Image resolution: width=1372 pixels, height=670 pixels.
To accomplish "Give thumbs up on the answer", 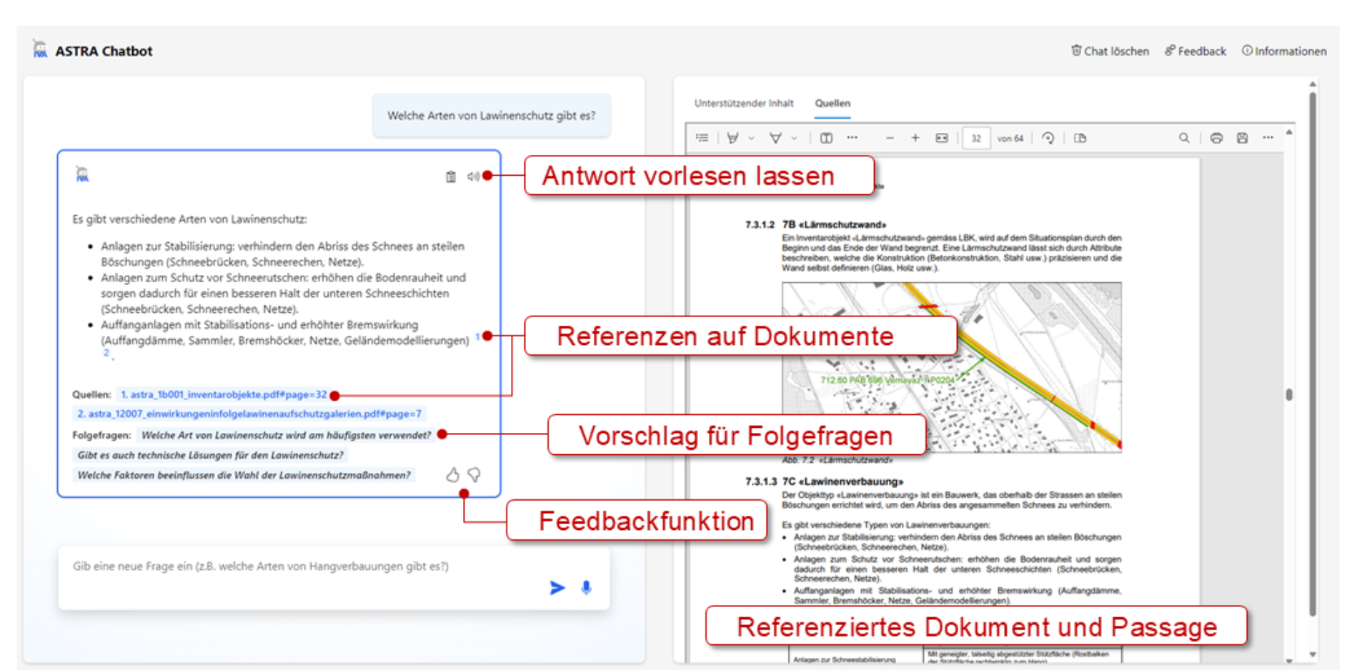I will click(x=452, y=475).
